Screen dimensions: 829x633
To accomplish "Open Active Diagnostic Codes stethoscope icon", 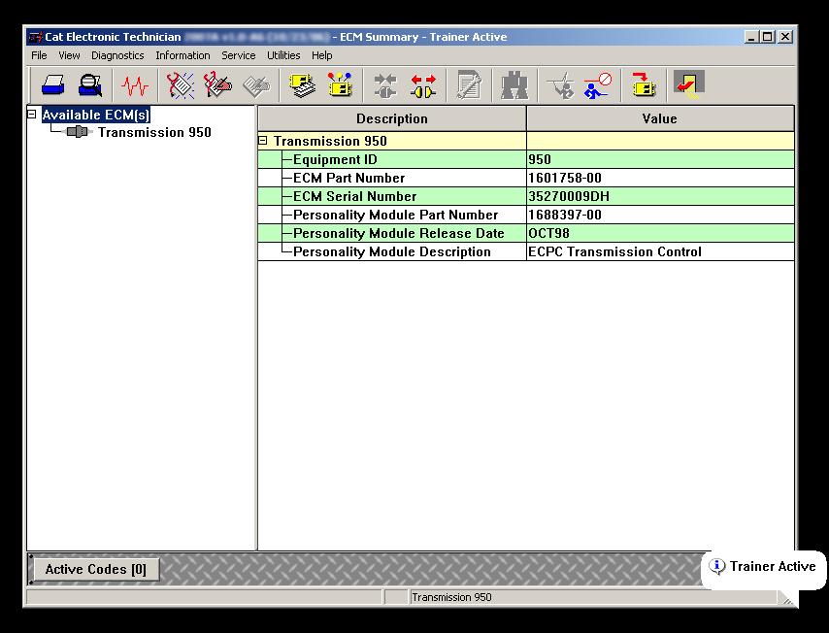I will click(x=181, y=85).
